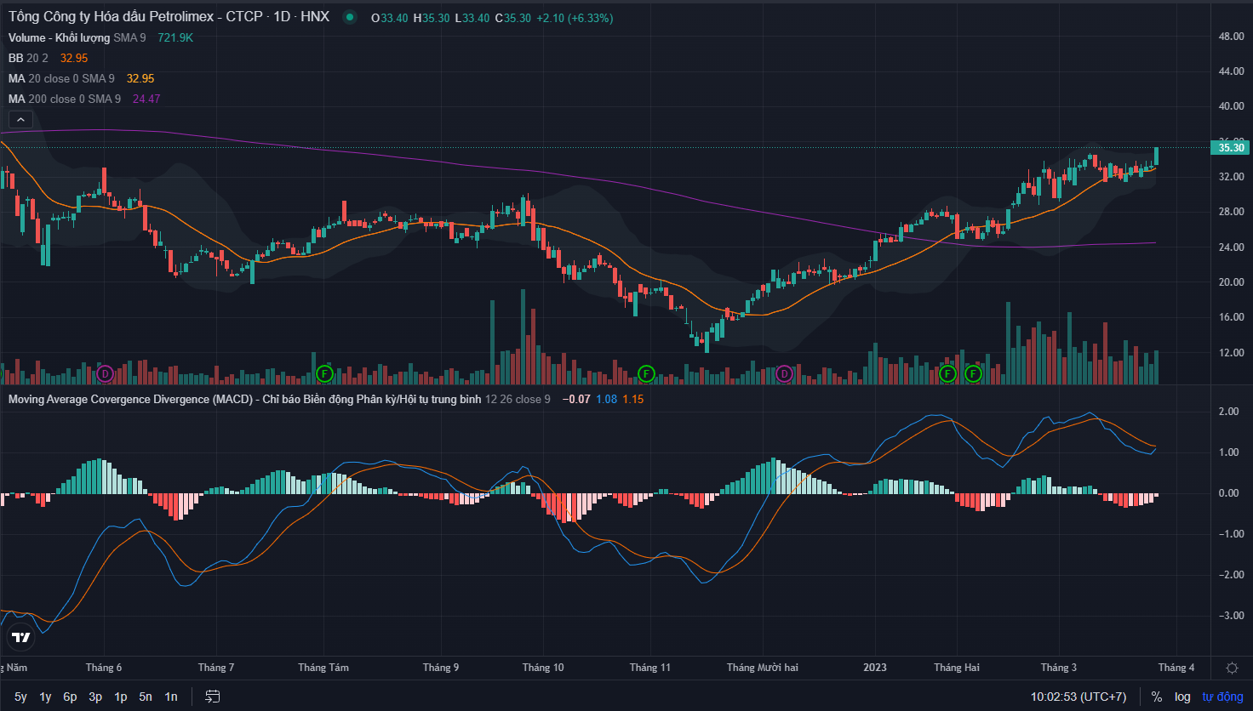Screen dimensions: 1253x711
Task: Click the green market status dot
Action: click(349, 18)
